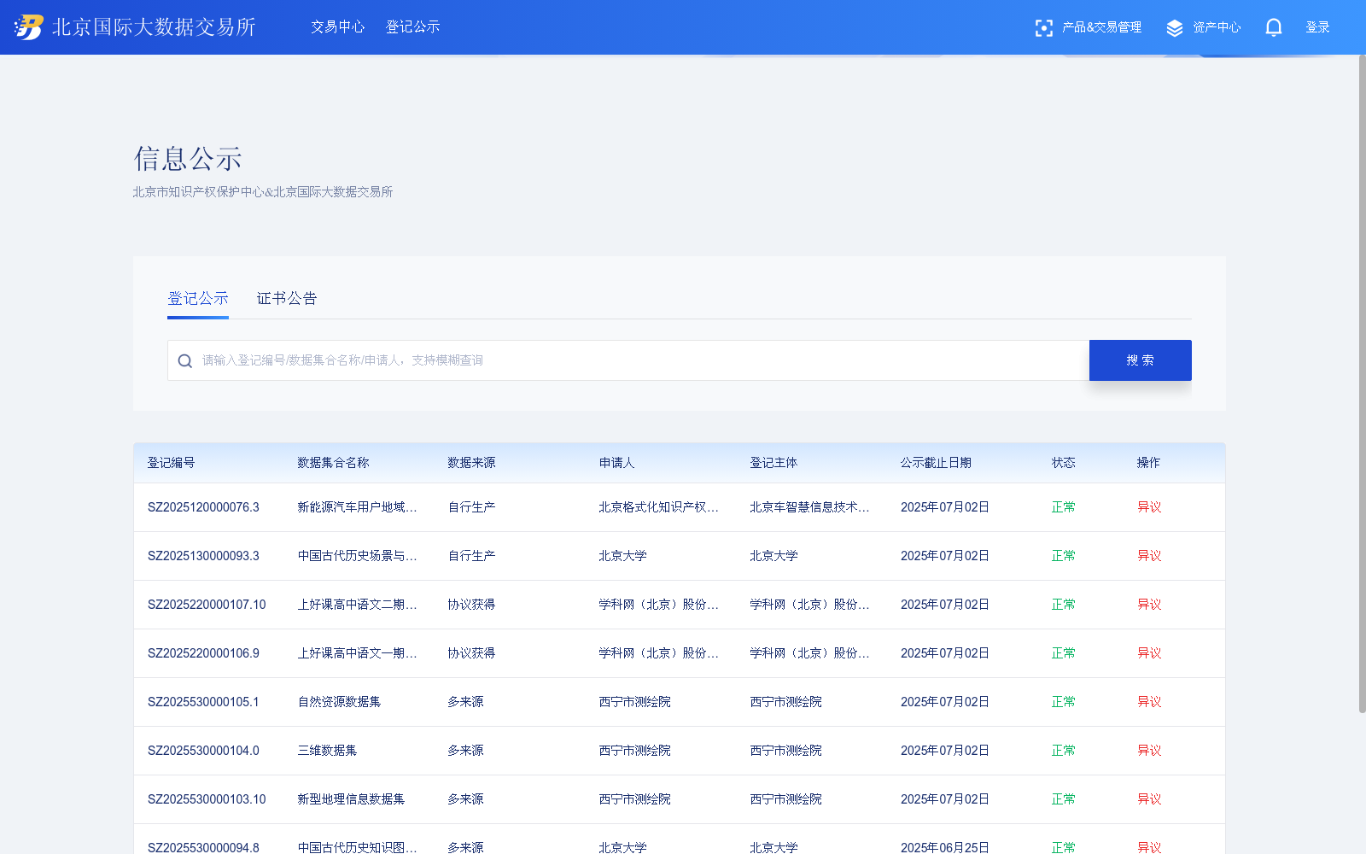Click 异议 for SZ2025530000104.0
The image size is (1366, 854).
pyautogui.click(x=1149, y=751)
